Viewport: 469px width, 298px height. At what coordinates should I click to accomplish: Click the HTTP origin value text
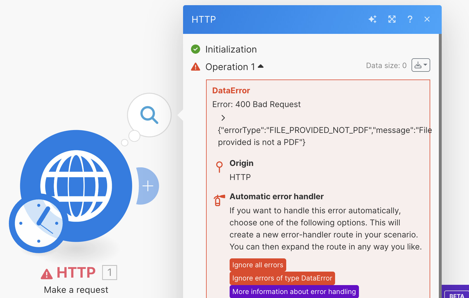(240, 177)
